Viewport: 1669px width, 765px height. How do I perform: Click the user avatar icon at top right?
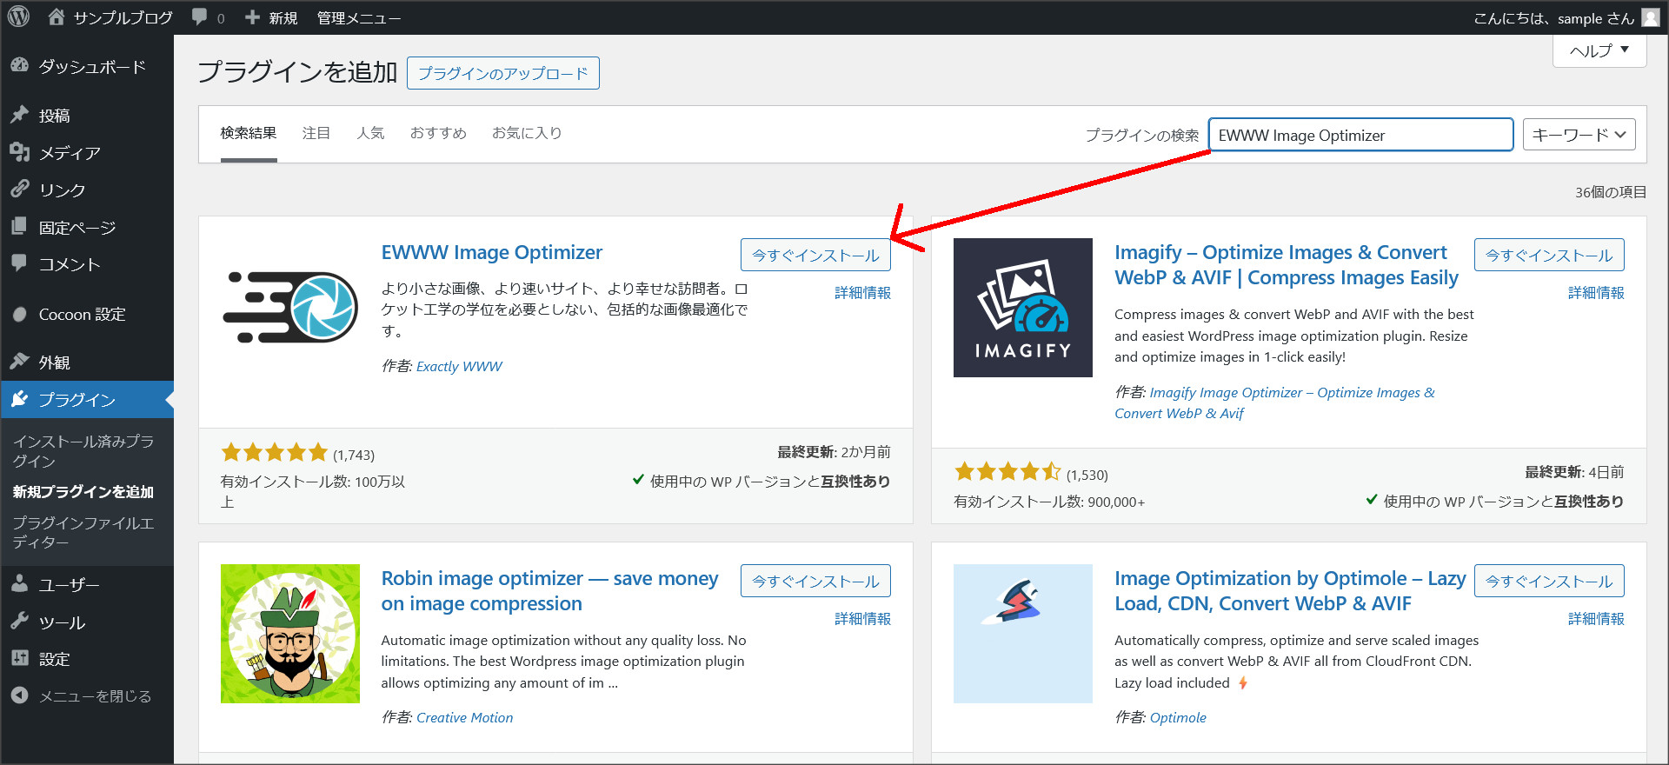click(x=1650, y=17)
